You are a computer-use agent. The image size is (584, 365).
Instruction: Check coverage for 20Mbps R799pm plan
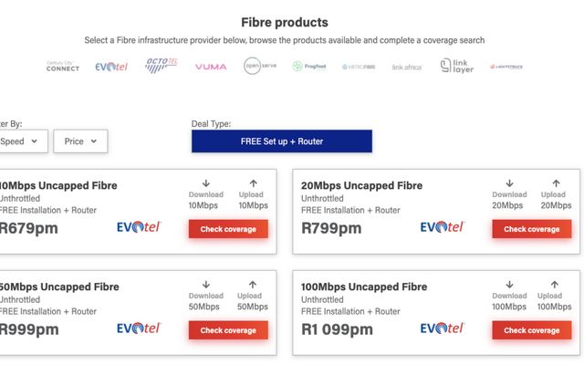click(531, 229)
